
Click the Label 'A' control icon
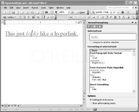[124, 17]
